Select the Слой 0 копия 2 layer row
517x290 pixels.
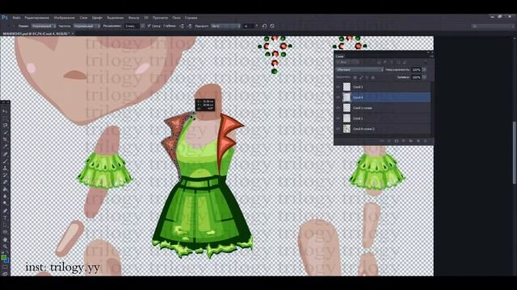click(383, 129)
